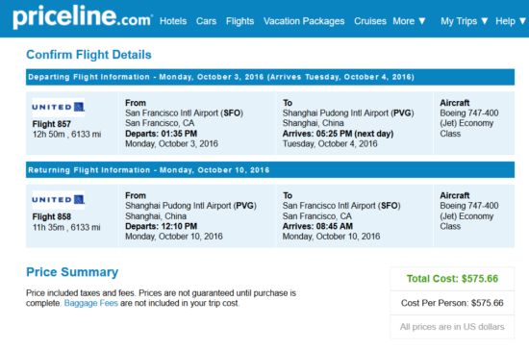Expand the More dropdown menu
The image size is (529, 351).
pyautogui.click(x=409, y=21)
